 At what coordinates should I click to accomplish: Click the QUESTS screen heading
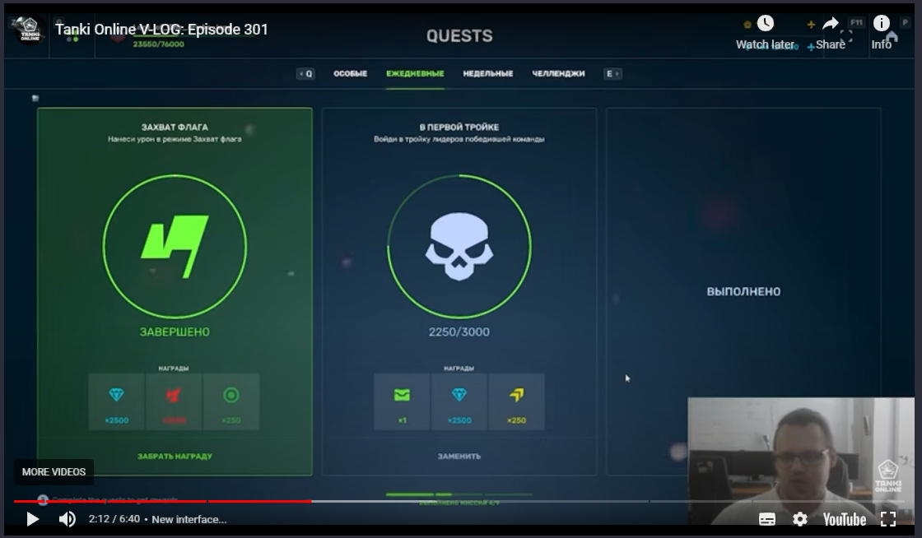459,36
